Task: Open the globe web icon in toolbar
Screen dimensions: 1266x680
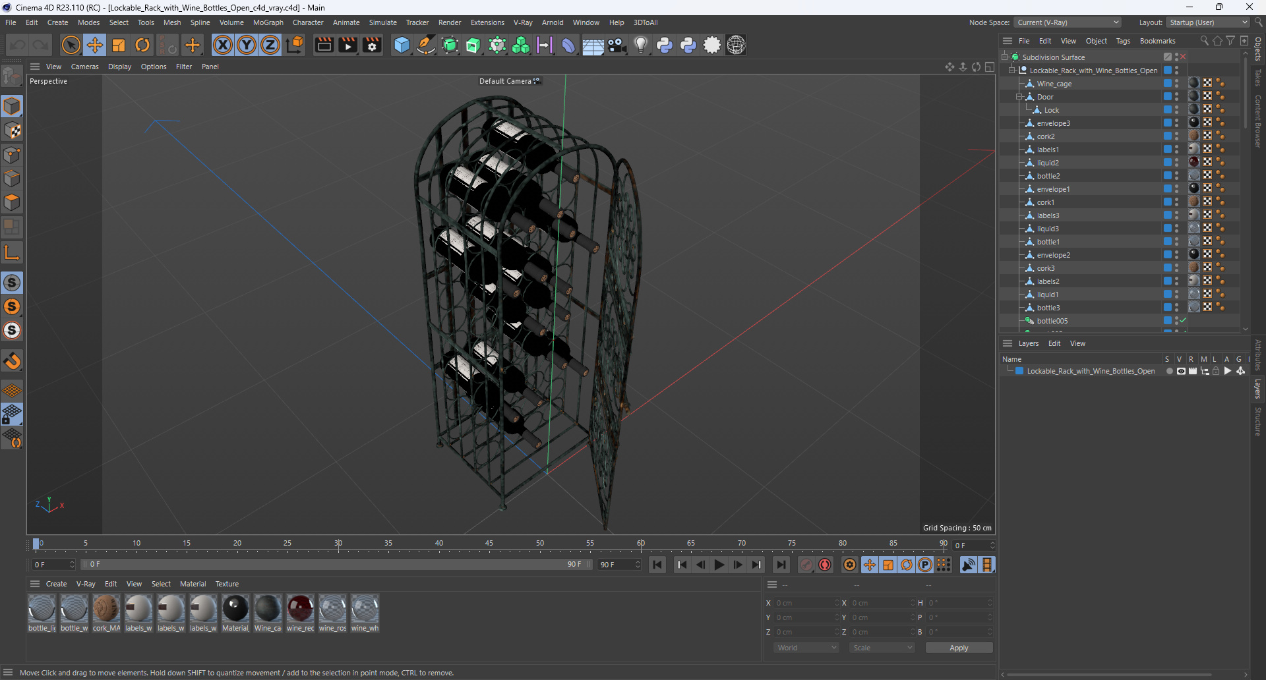Action: (737, 45)
